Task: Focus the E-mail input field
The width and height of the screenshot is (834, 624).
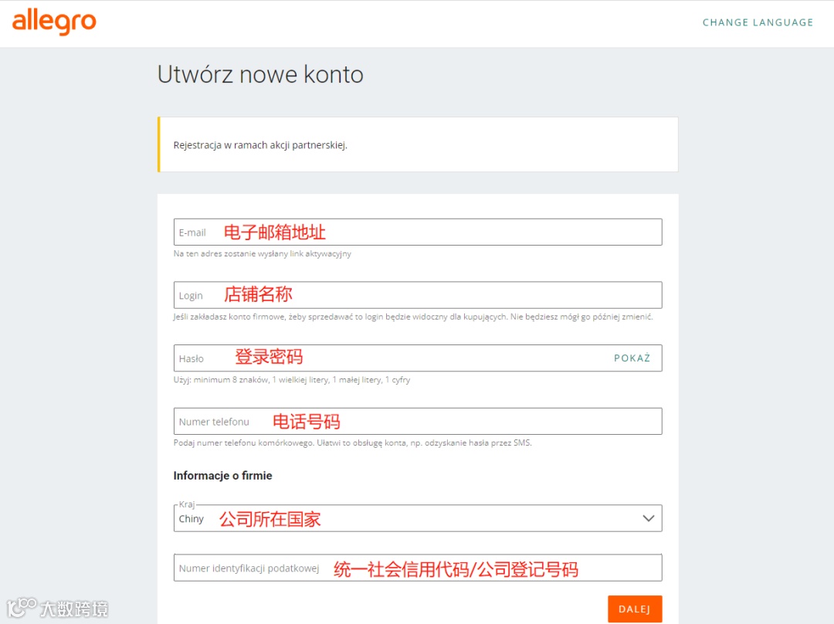Action: pos(418,232)
